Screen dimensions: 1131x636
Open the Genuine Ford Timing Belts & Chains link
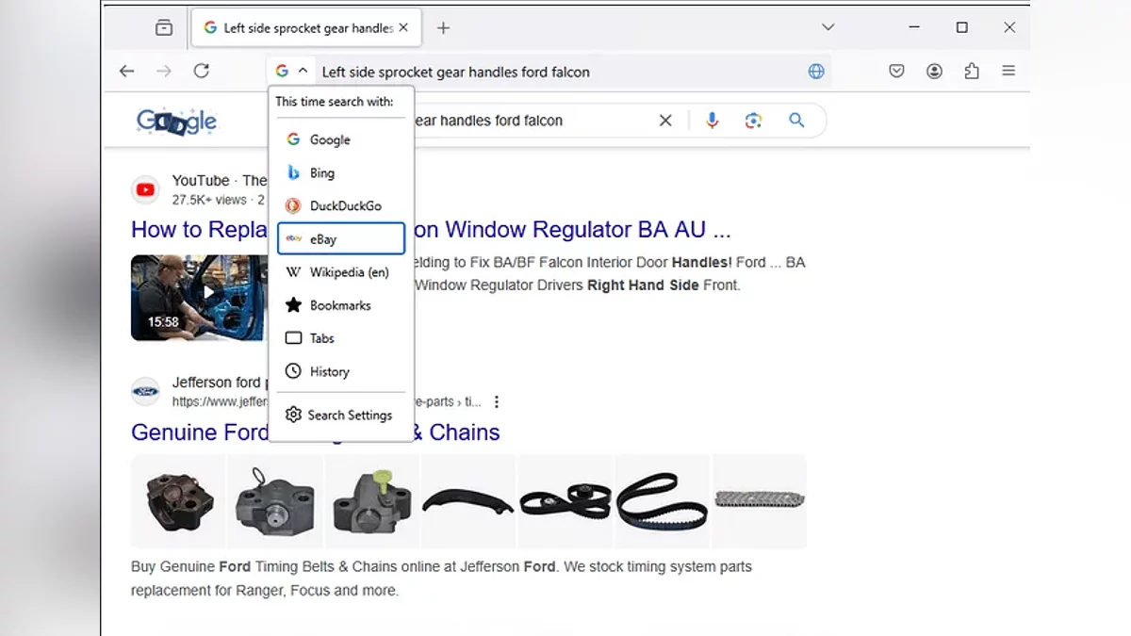[316, 432]
